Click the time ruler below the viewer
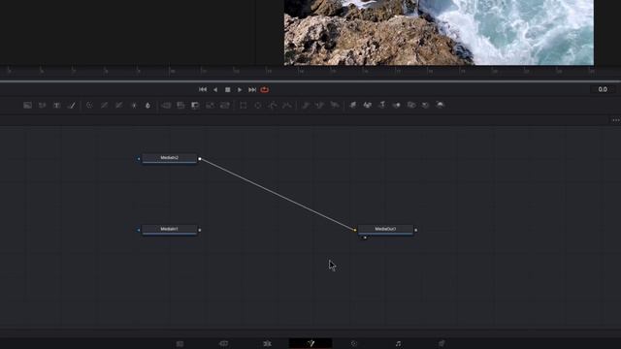Viewport: 621px width, 349px height. tap(310, 72)
